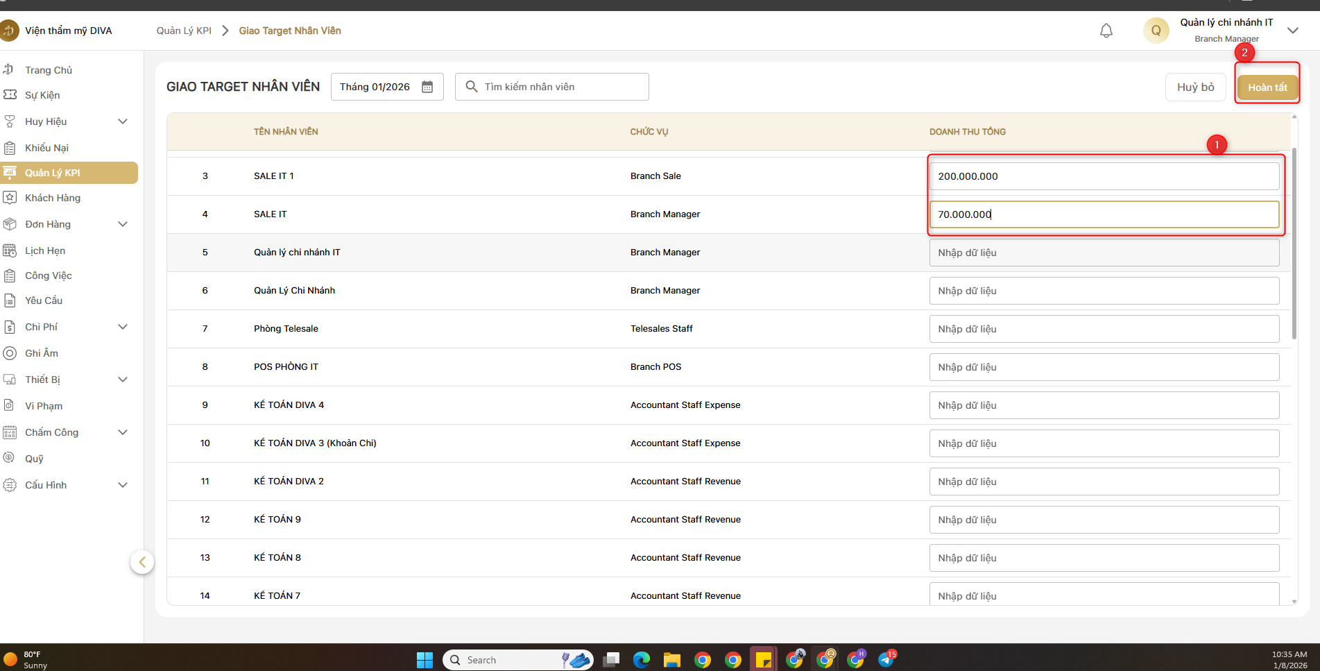The width and height of the screenshot is (1320, 671).
Task: Open Công Việc menu item
Action: tap(49, 275)
